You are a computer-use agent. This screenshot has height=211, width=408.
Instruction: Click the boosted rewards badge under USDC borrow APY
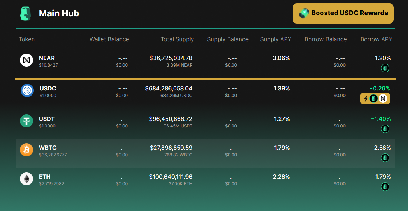(375, 98)
